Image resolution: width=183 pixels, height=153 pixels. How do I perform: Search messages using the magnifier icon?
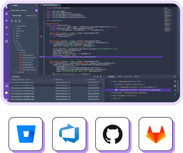pyautogui.click(x=95, y=77)
